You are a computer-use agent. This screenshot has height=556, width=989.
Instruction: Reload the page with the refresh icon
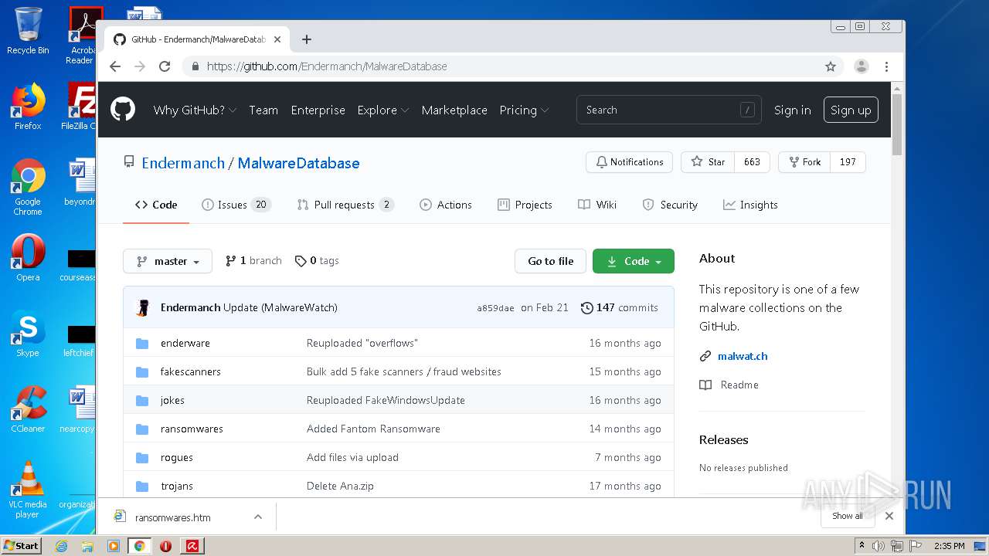[165, 66]
